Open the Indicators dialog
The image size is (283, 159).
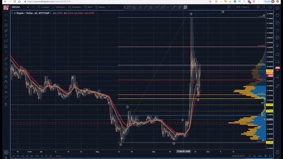[59, 7]
